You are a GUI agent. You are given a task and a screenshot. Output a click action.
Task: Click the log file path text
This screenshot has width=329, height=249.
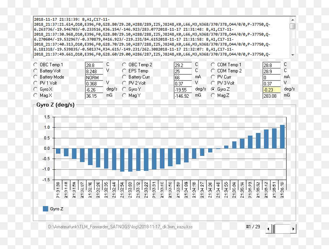tap(121, 227)
